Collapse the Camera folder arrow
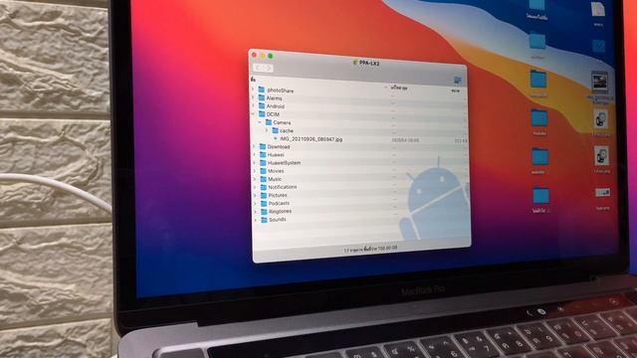 click(x=260, y=122)
